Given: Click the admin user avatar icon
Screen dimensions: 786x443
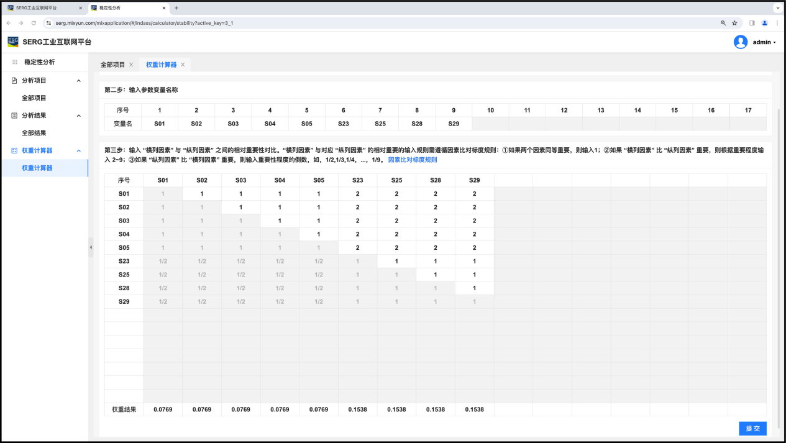Looking at the screenshot, I should (740, 42).
